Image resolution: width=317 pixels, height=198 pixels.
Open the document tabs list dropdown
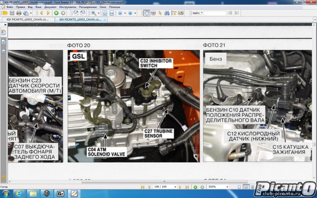point(315,20)
